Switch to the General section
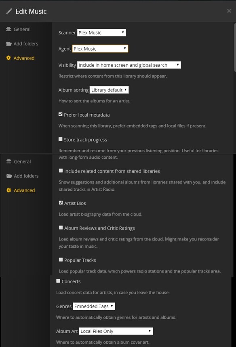 pyautogui.click(x=22, y=29)
